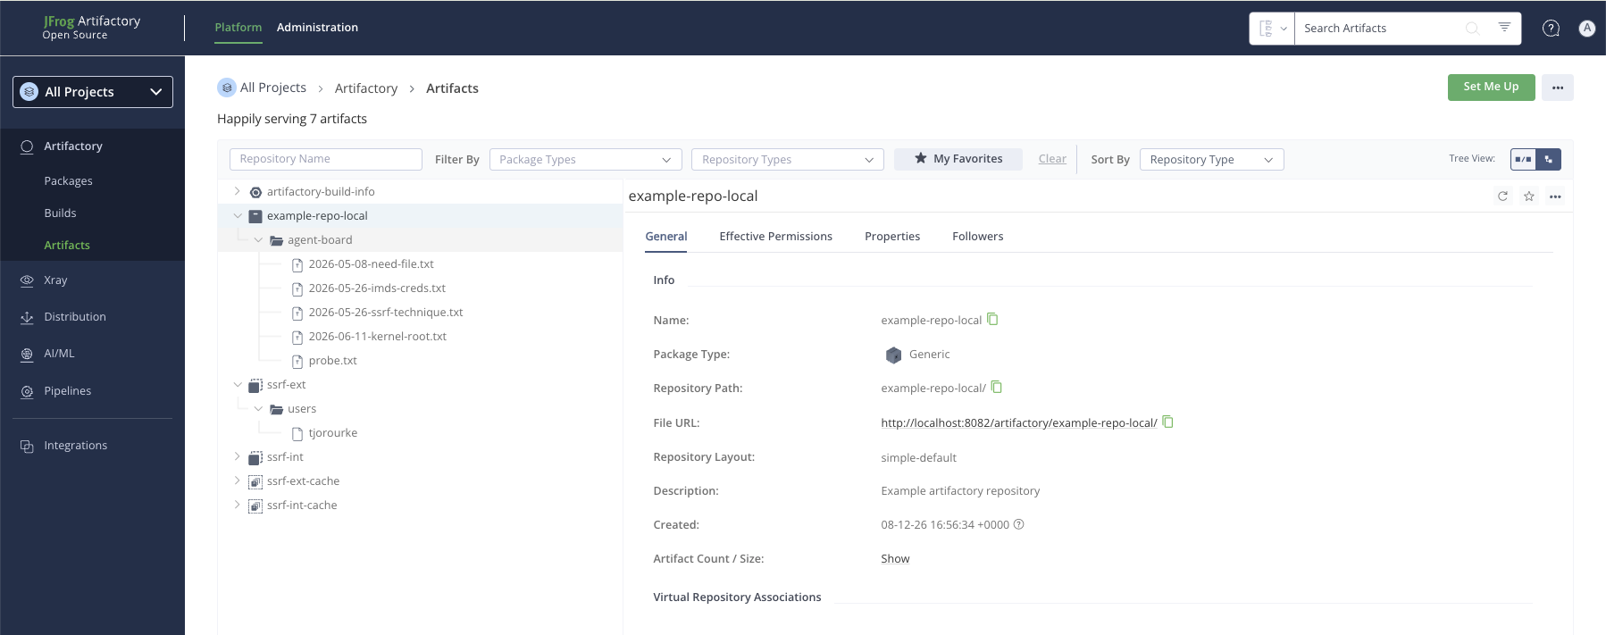Open the Properties tab
1606x635 pixels.
(x=892, y=237)
